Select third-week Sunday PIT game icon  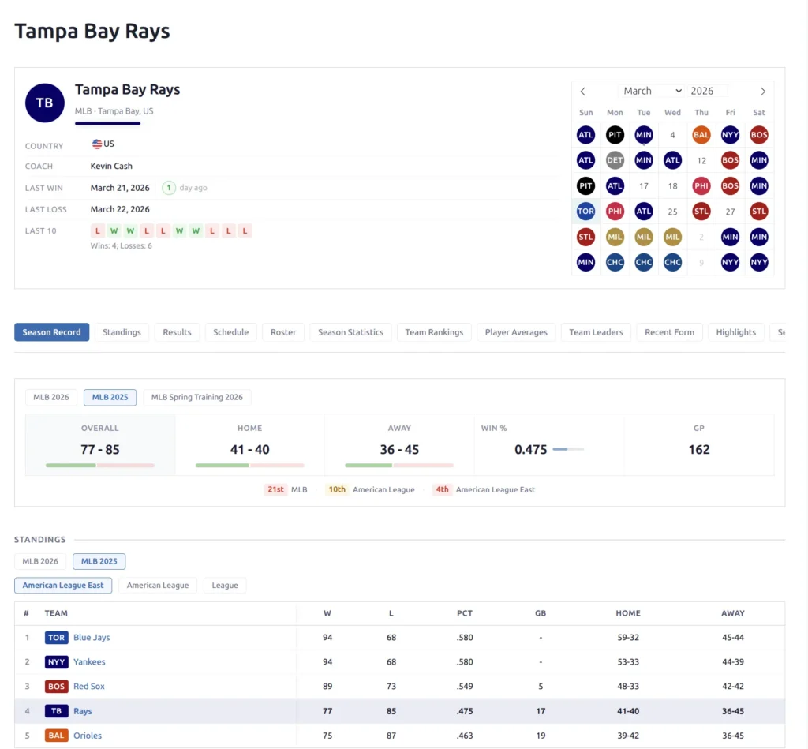(586, 186)
